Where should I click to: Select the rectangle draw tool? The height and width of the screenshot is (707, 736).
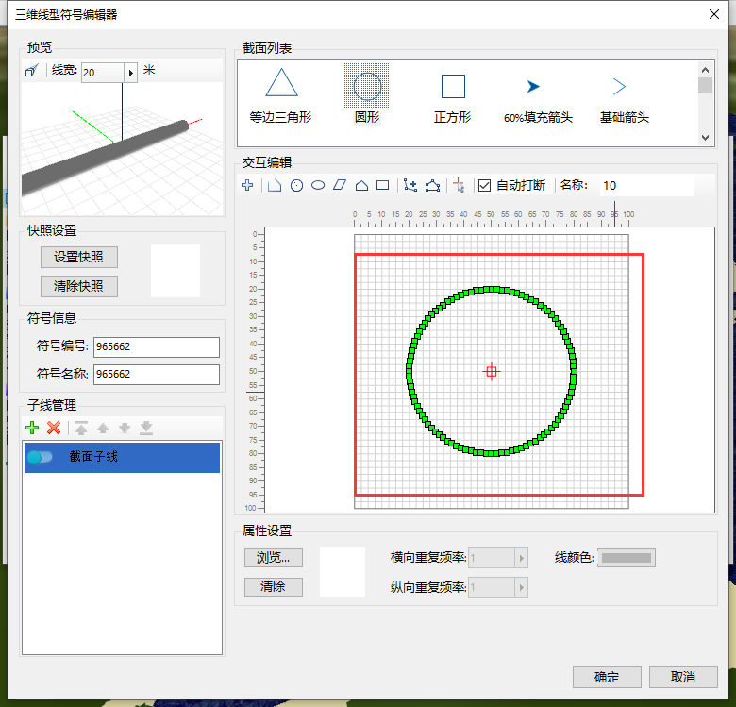pos(383,185)
